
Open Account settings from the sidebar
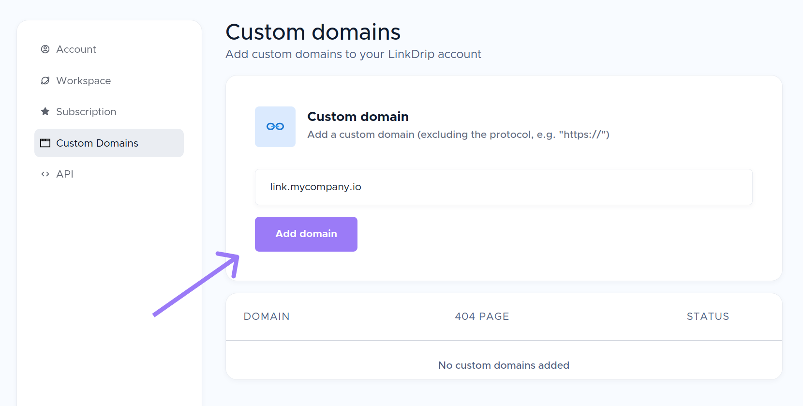pos(76,49)
